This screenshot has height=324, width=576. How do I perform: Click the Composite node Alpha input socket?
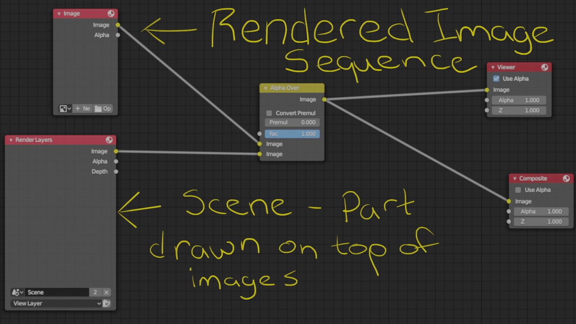(509, 211)
